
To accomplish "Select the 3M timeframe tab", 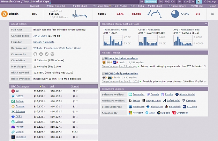I will point(179,1).
